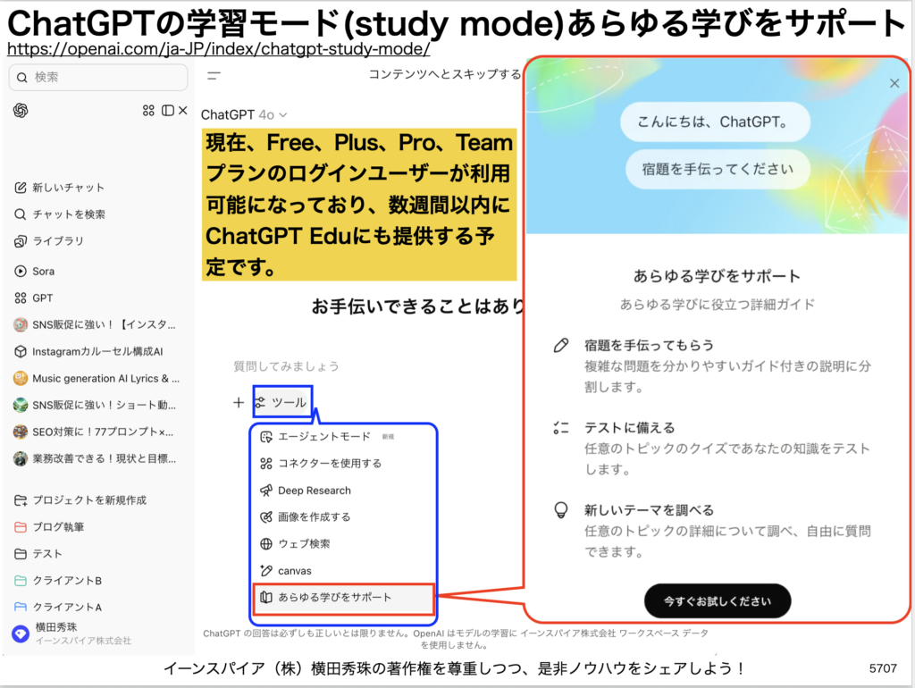Close the sidebar with the X icon
Screen dimensions: 915x688
click(182, 110)
